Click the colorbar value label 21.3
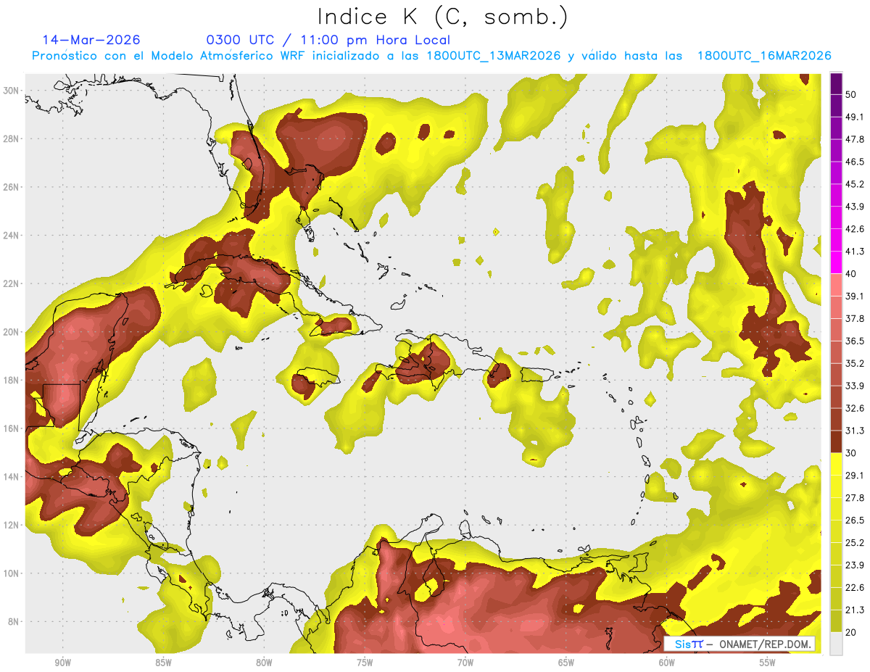Screen dimensions: 870x672 855,610
